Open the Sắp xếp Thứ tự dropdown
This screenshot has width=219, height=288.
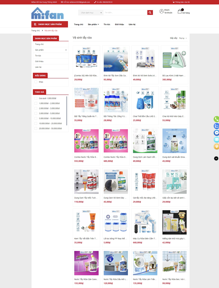[x=183, y=38]
